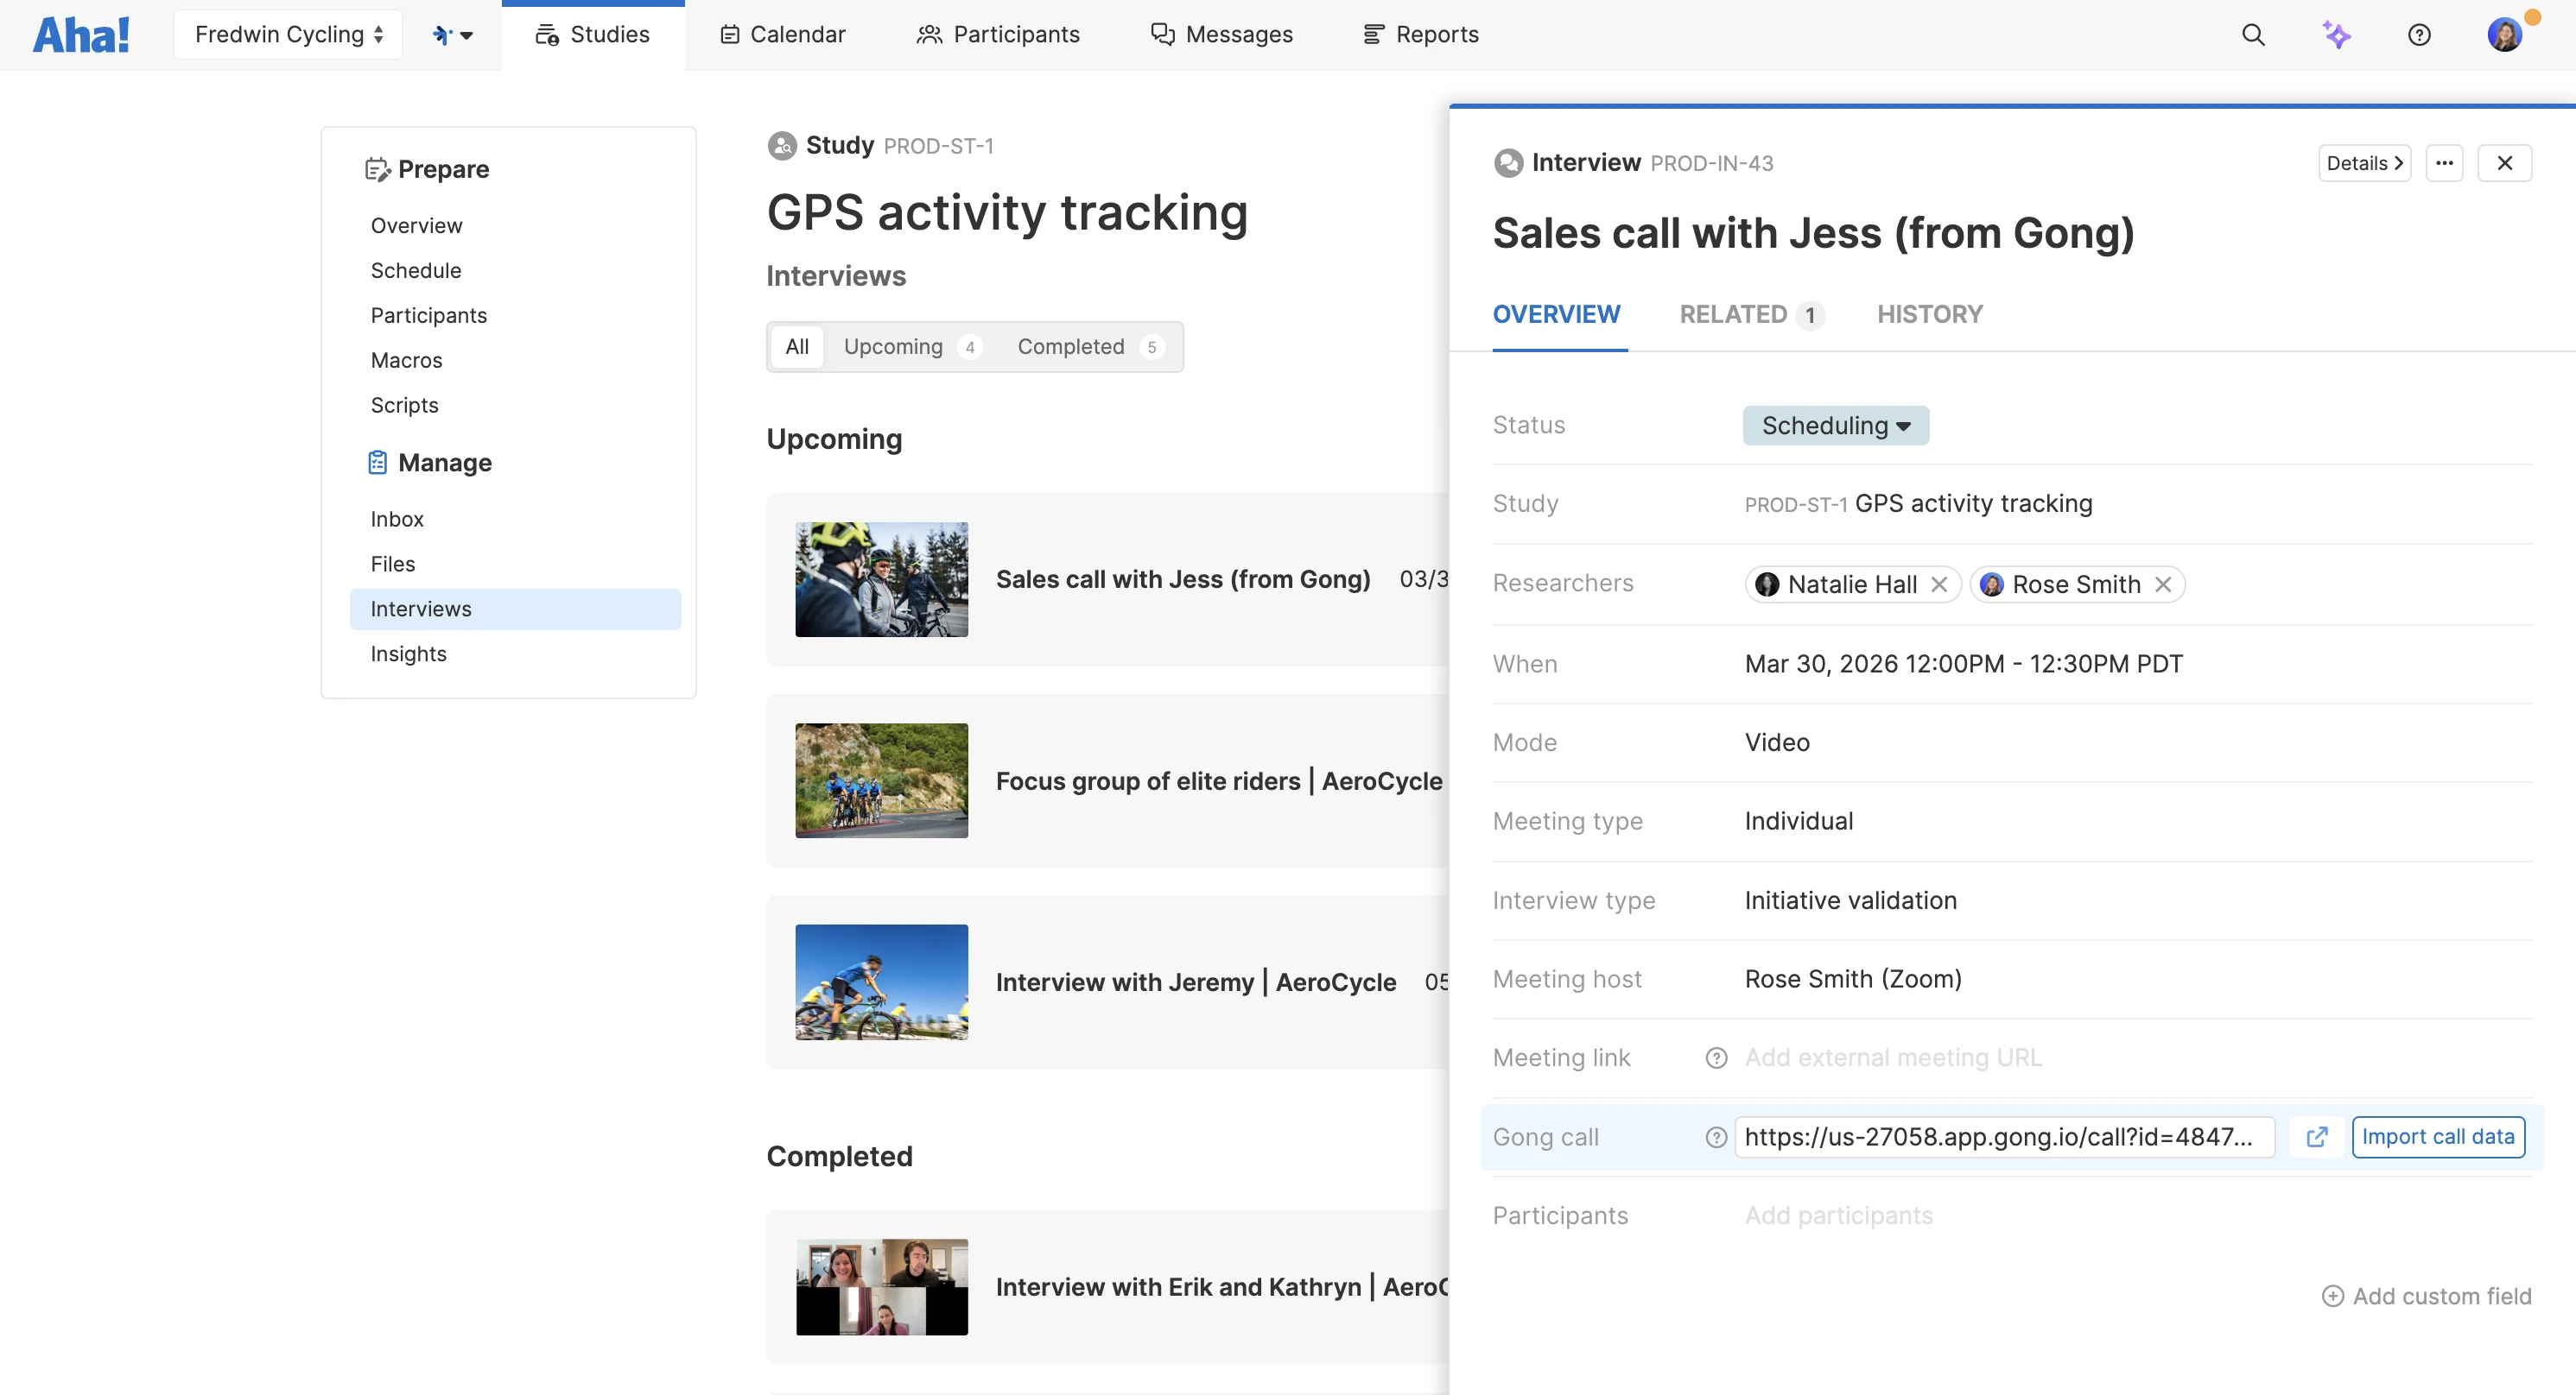Click the help icon beside Meeting link
The height and width of the screenshot is (1395, 2576).
1716,1058
